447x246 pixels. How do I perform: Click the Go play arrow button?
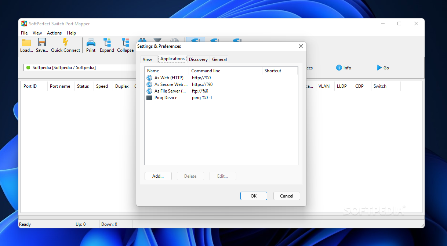pos(383,68)
